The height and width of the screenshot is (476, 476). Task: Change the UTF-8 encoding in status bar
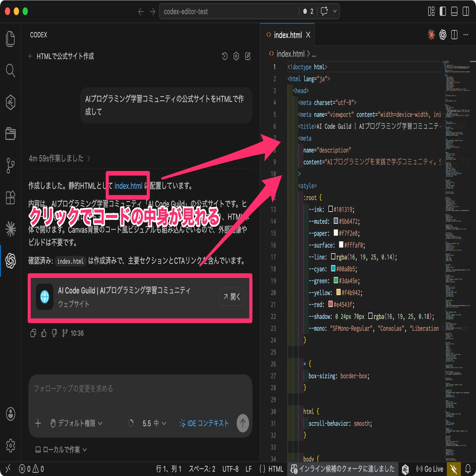point(230,469)
